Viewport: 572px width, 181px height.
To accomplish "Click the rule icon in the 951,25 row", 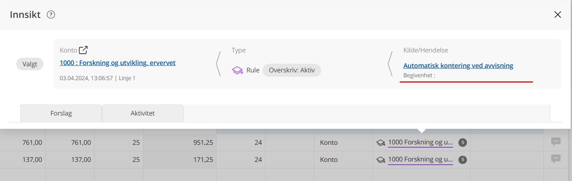I will 381,143.
